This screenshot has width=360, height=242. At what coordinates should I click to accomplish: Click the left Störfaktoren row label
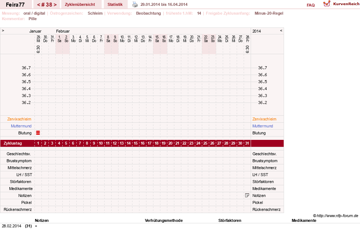pyautogui.click(x=21, y=182)
